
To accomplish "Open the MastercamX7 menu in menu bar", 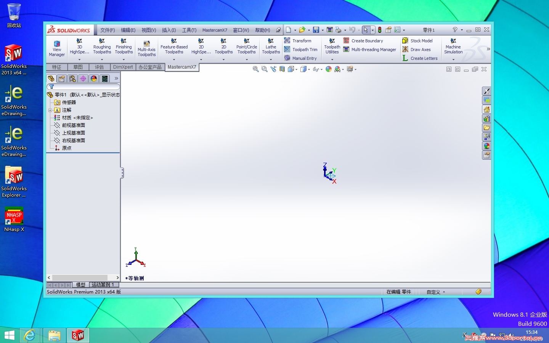I will coord(215,30).
